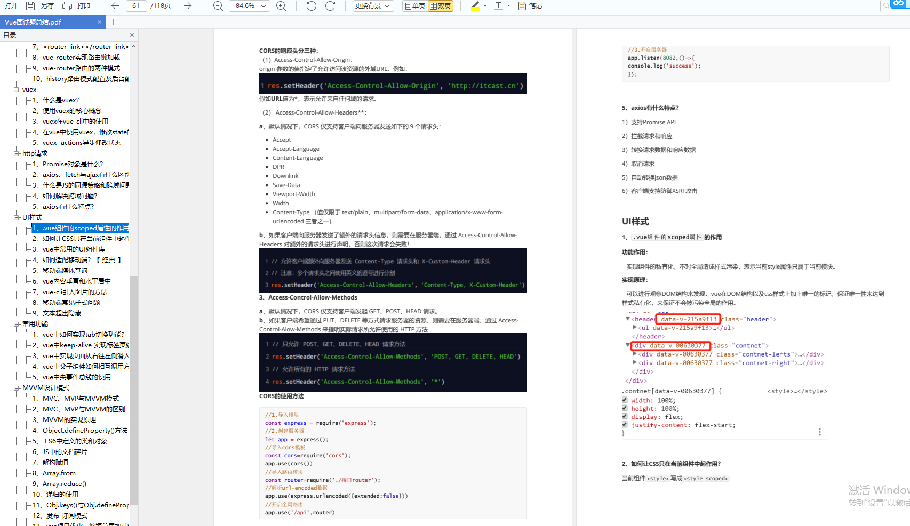Click the outline panel scroll-up arrow

(x=133, y=46)
